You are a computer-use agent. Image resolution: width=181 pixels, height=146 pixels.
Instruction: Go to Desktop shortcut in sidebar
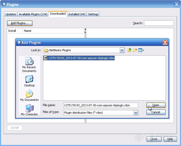click(29, 81)
